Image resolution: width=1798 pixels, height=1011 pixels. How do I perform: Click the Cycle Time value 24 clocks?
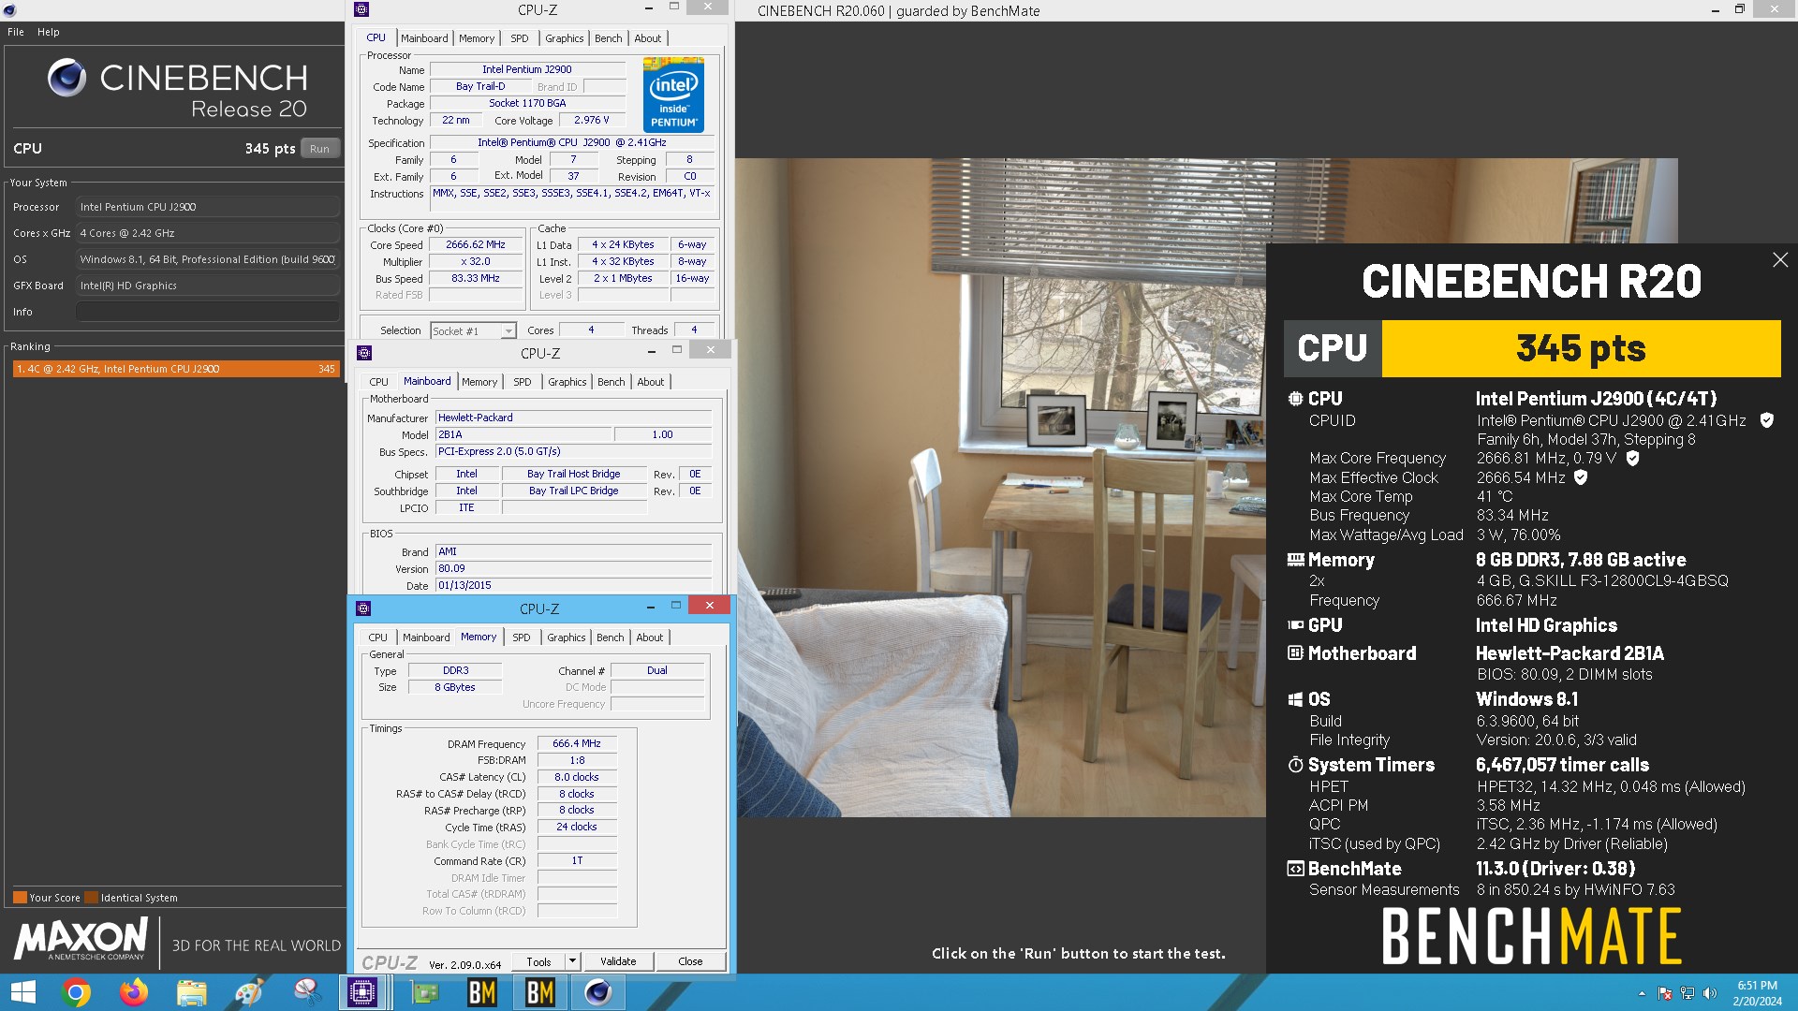click(576, 827)
